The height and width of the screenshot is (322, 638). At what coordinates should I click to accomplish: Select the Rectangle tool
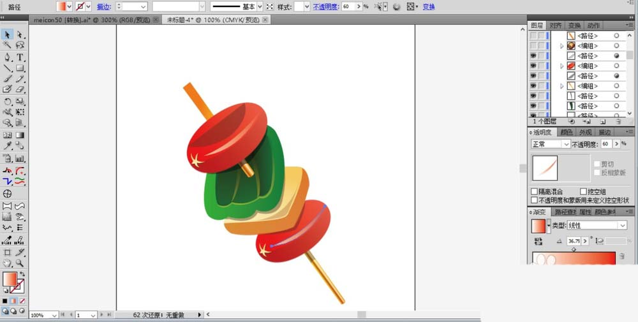click(x=20, y=68)
